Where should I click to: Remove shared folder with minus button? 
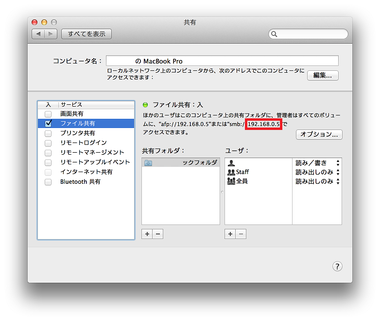click(x=157, y=234)
